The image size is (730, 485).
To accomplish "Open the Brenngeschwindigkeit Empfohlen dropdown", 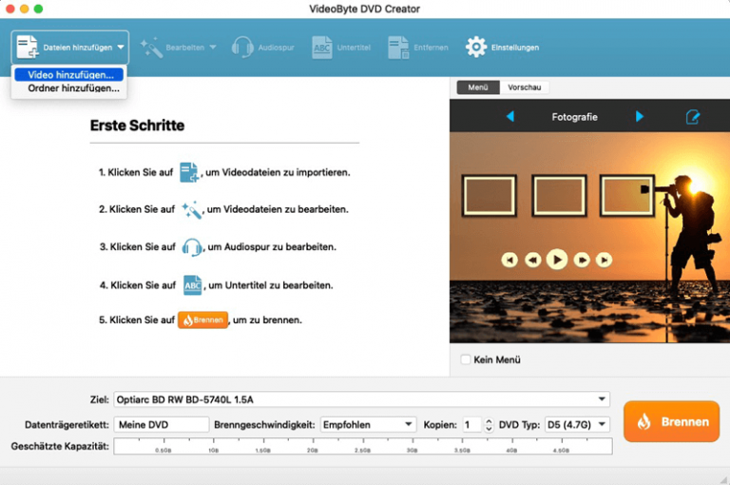I will [368, 424].
